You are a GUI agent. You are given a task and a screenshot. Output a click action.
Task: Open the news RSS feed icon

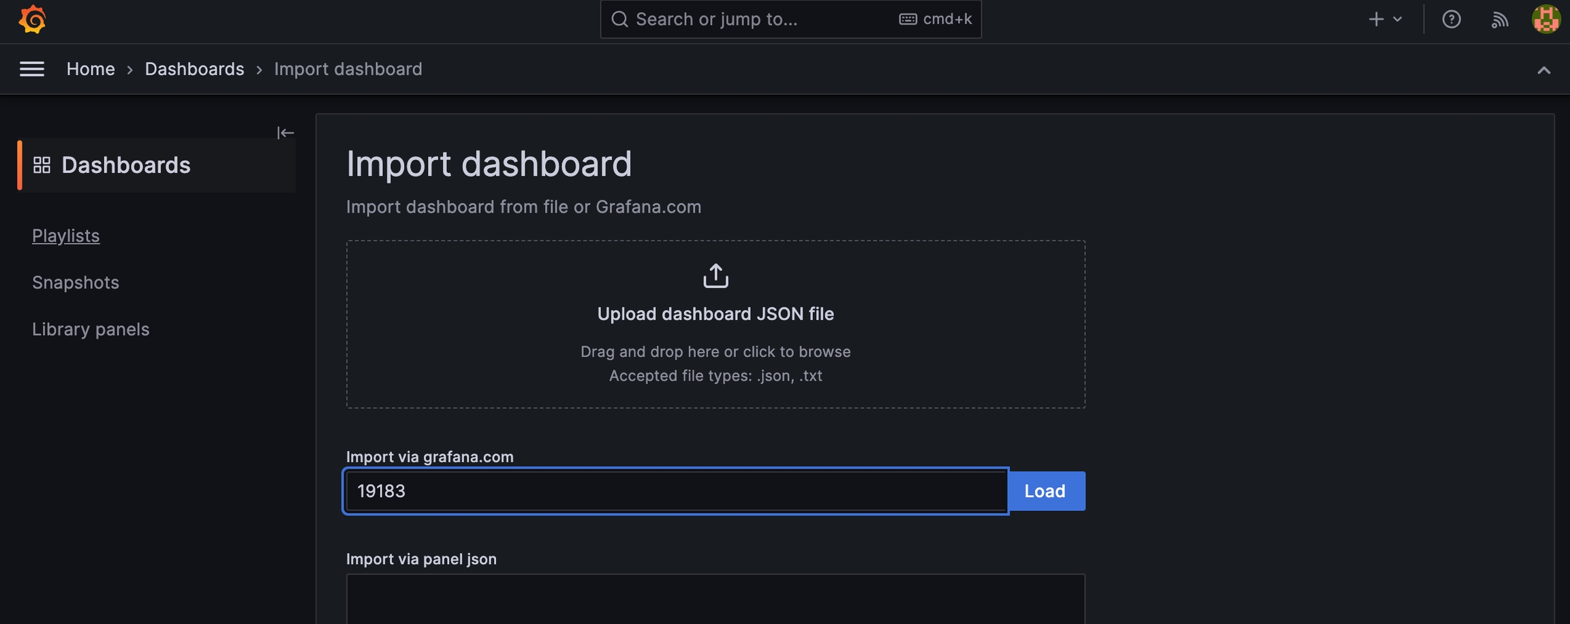coord(1499,19)
